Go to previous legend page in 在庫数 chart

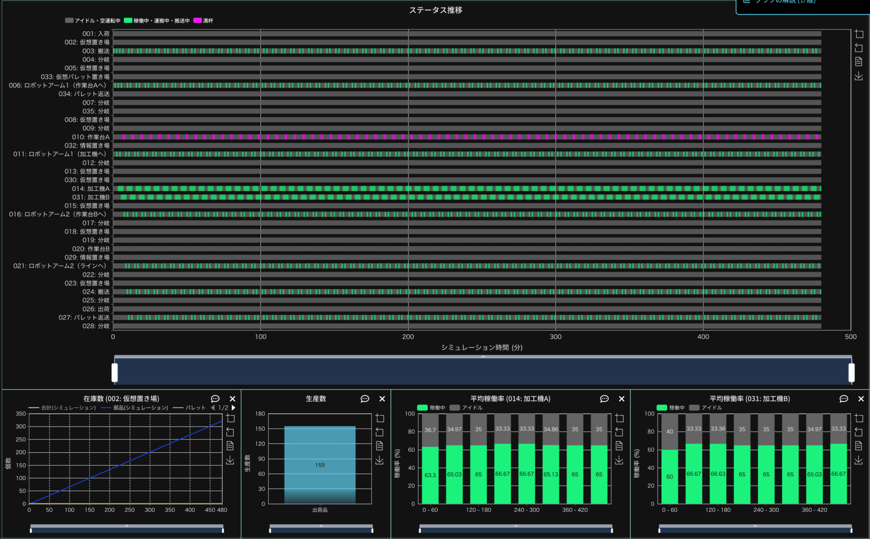(213, 407)
